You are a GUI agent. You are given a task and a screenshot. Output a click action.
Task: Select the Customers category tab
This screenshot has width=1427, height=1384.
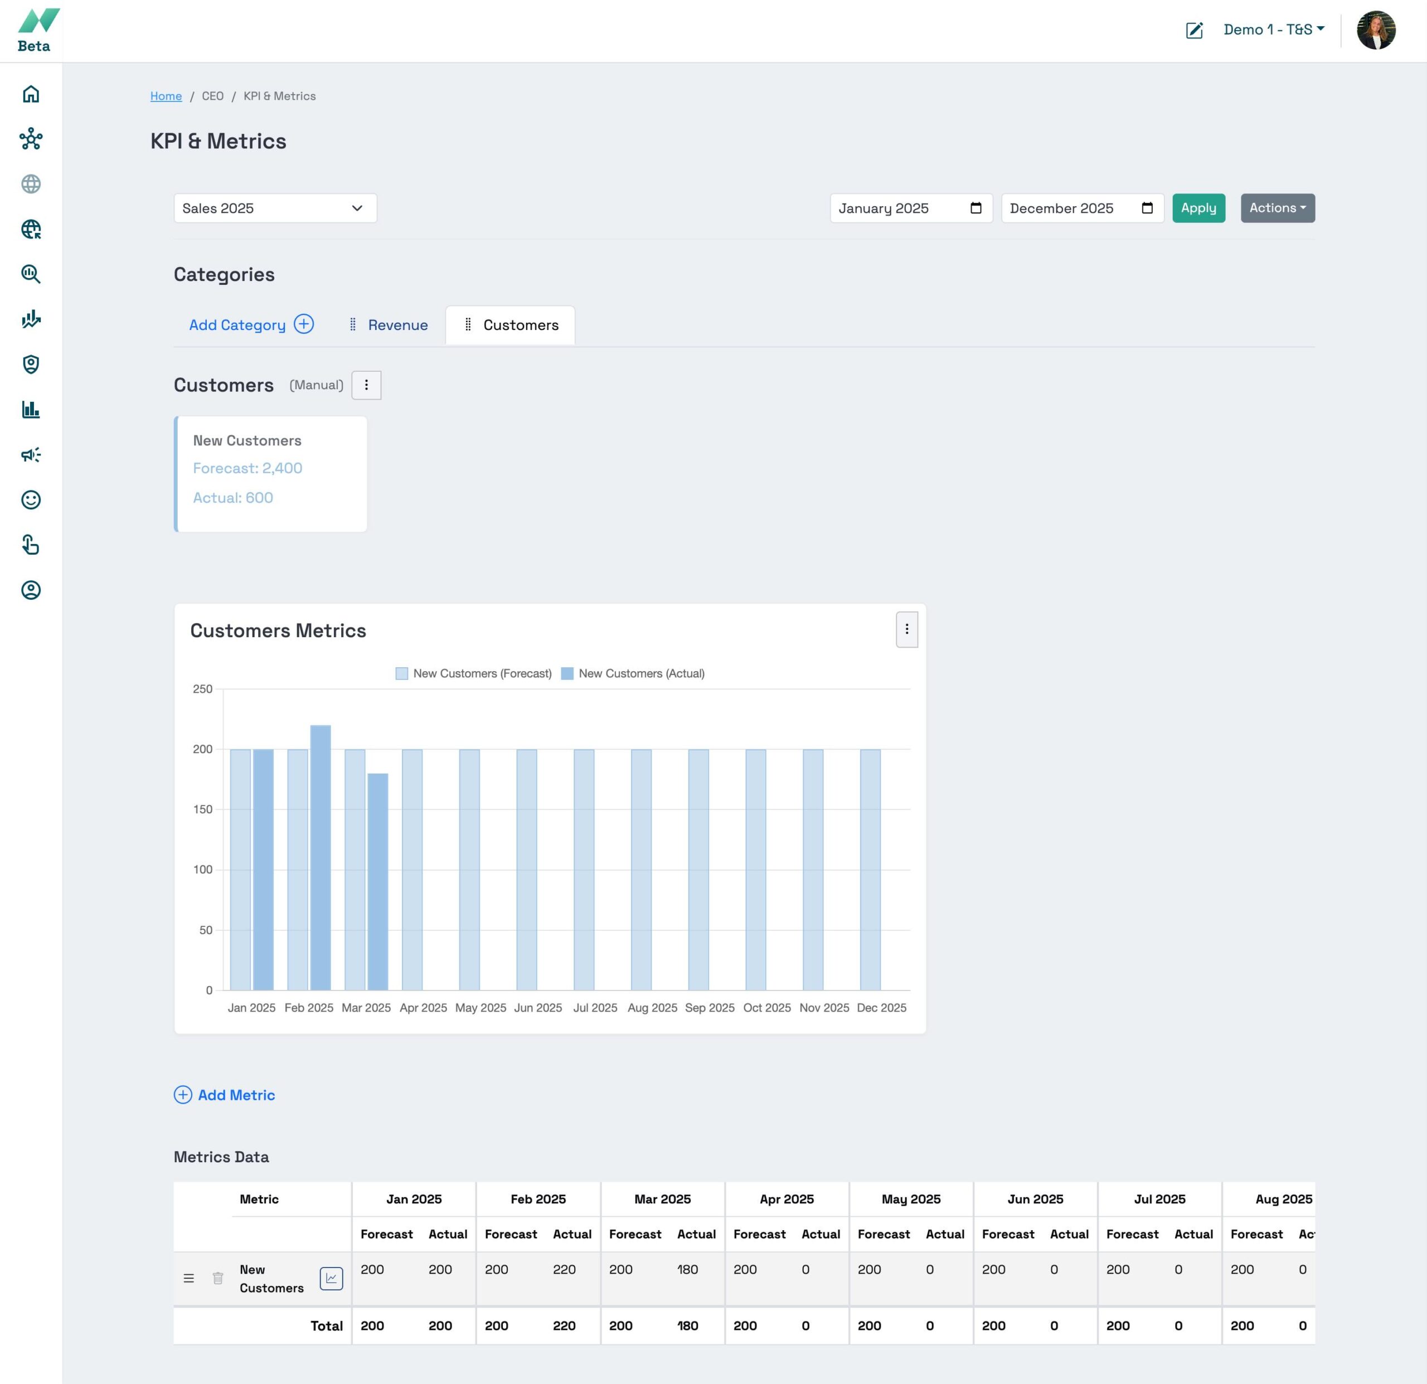pyautogui.click(x=520, y=326)
